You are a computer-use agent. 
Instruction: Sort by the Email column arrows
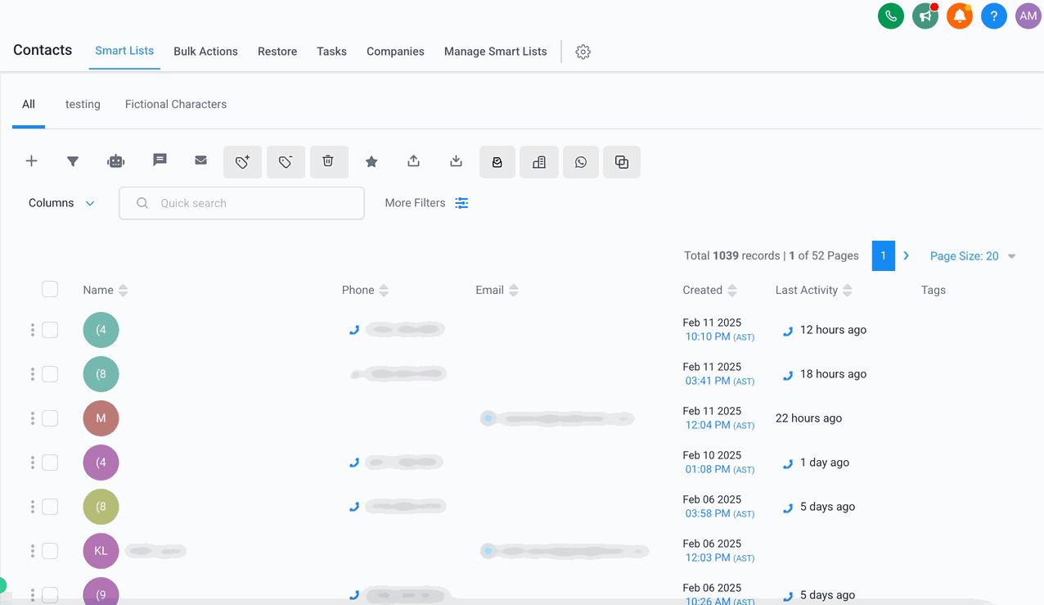tap(514, 291)
